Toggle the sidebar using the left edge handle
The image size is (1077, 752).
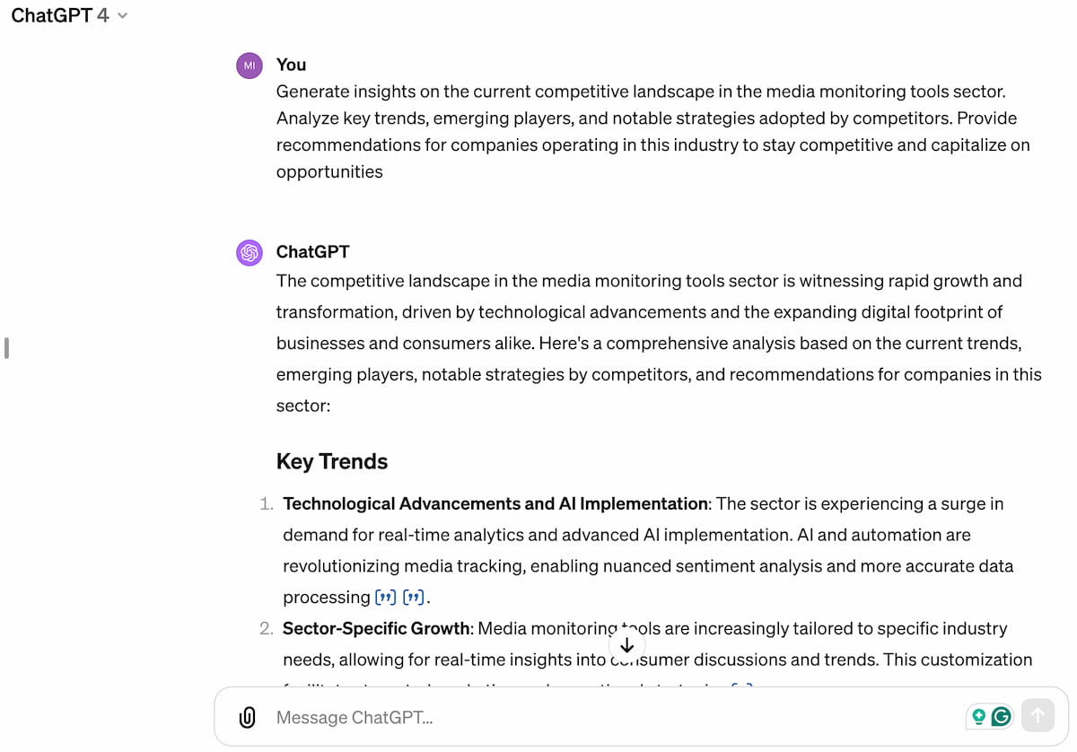[6, 348]
